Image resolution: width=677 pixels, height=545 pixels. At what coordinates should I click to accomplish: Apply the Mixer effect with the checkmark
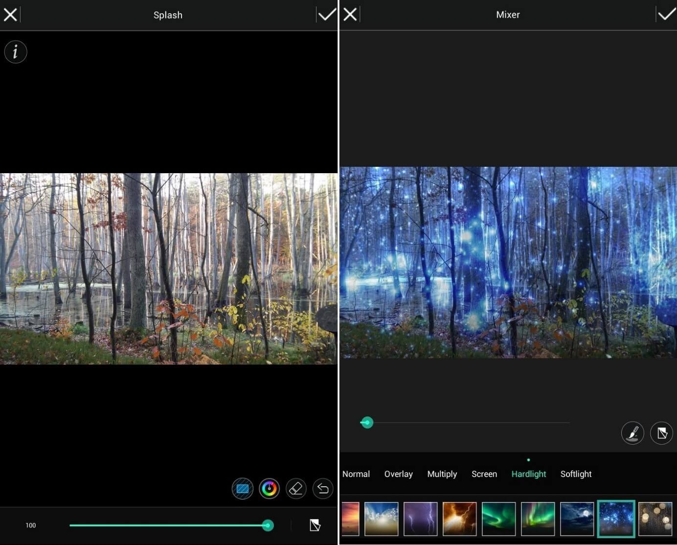point(666,15)
